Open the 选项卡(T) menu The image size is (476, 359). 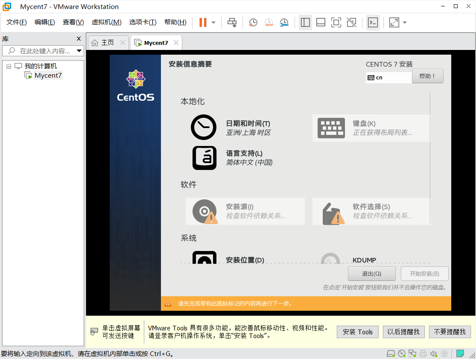coord(143,22)
